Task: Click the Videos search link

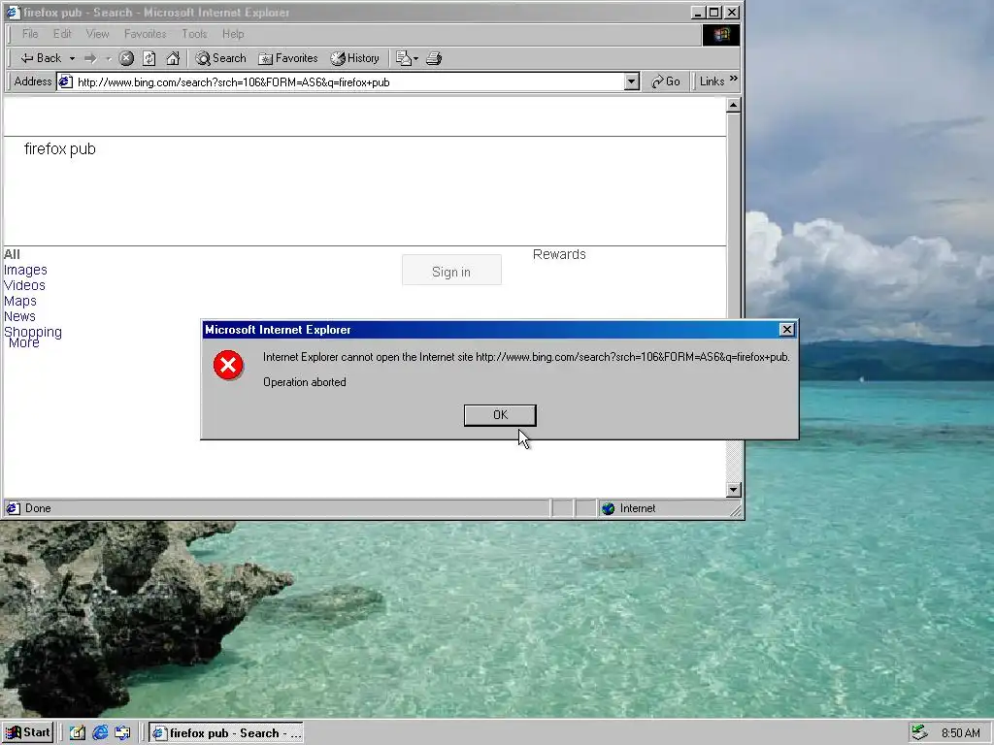Action: point(24,285)
